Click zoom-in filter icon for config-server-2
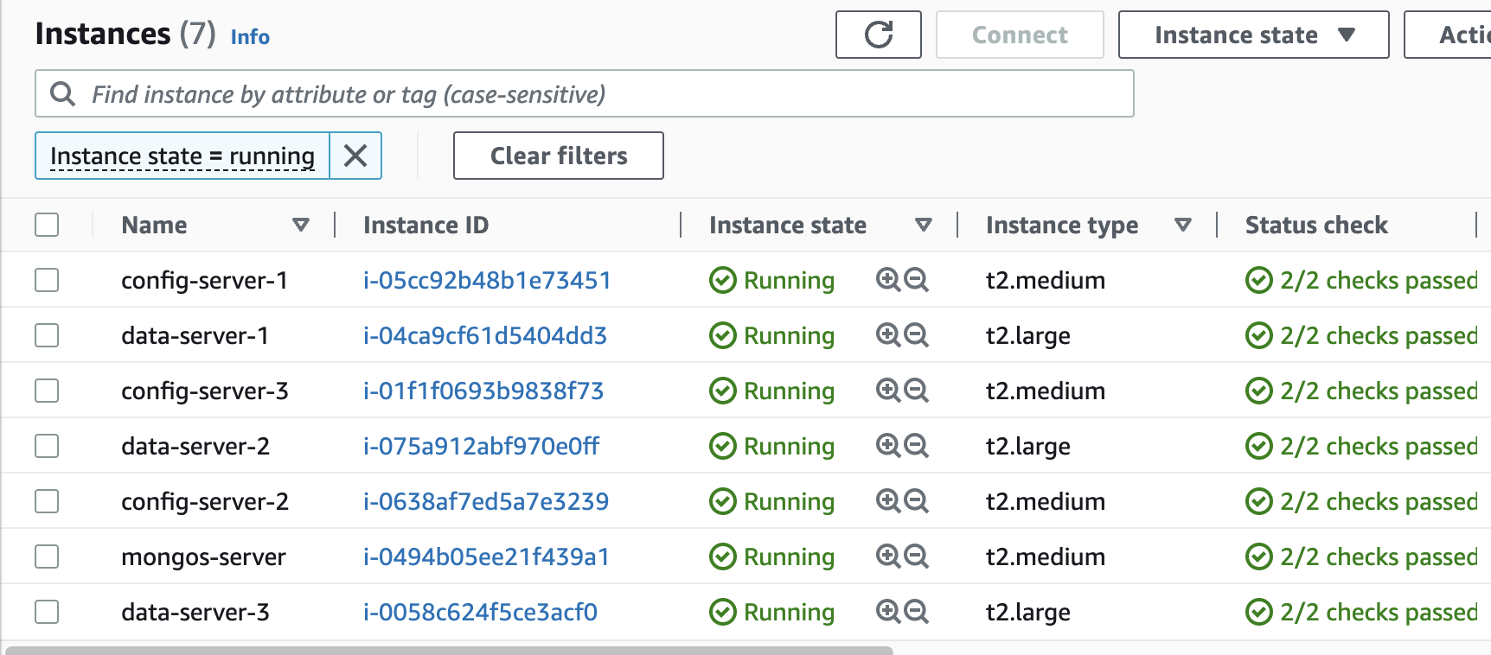 [888, 500]
